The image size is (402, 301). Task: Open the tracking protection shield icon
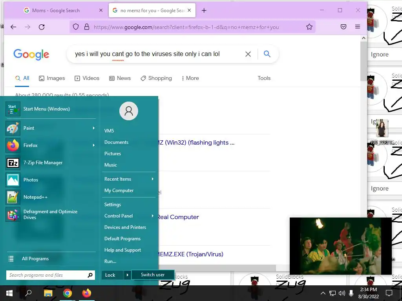tap(76, 27)
